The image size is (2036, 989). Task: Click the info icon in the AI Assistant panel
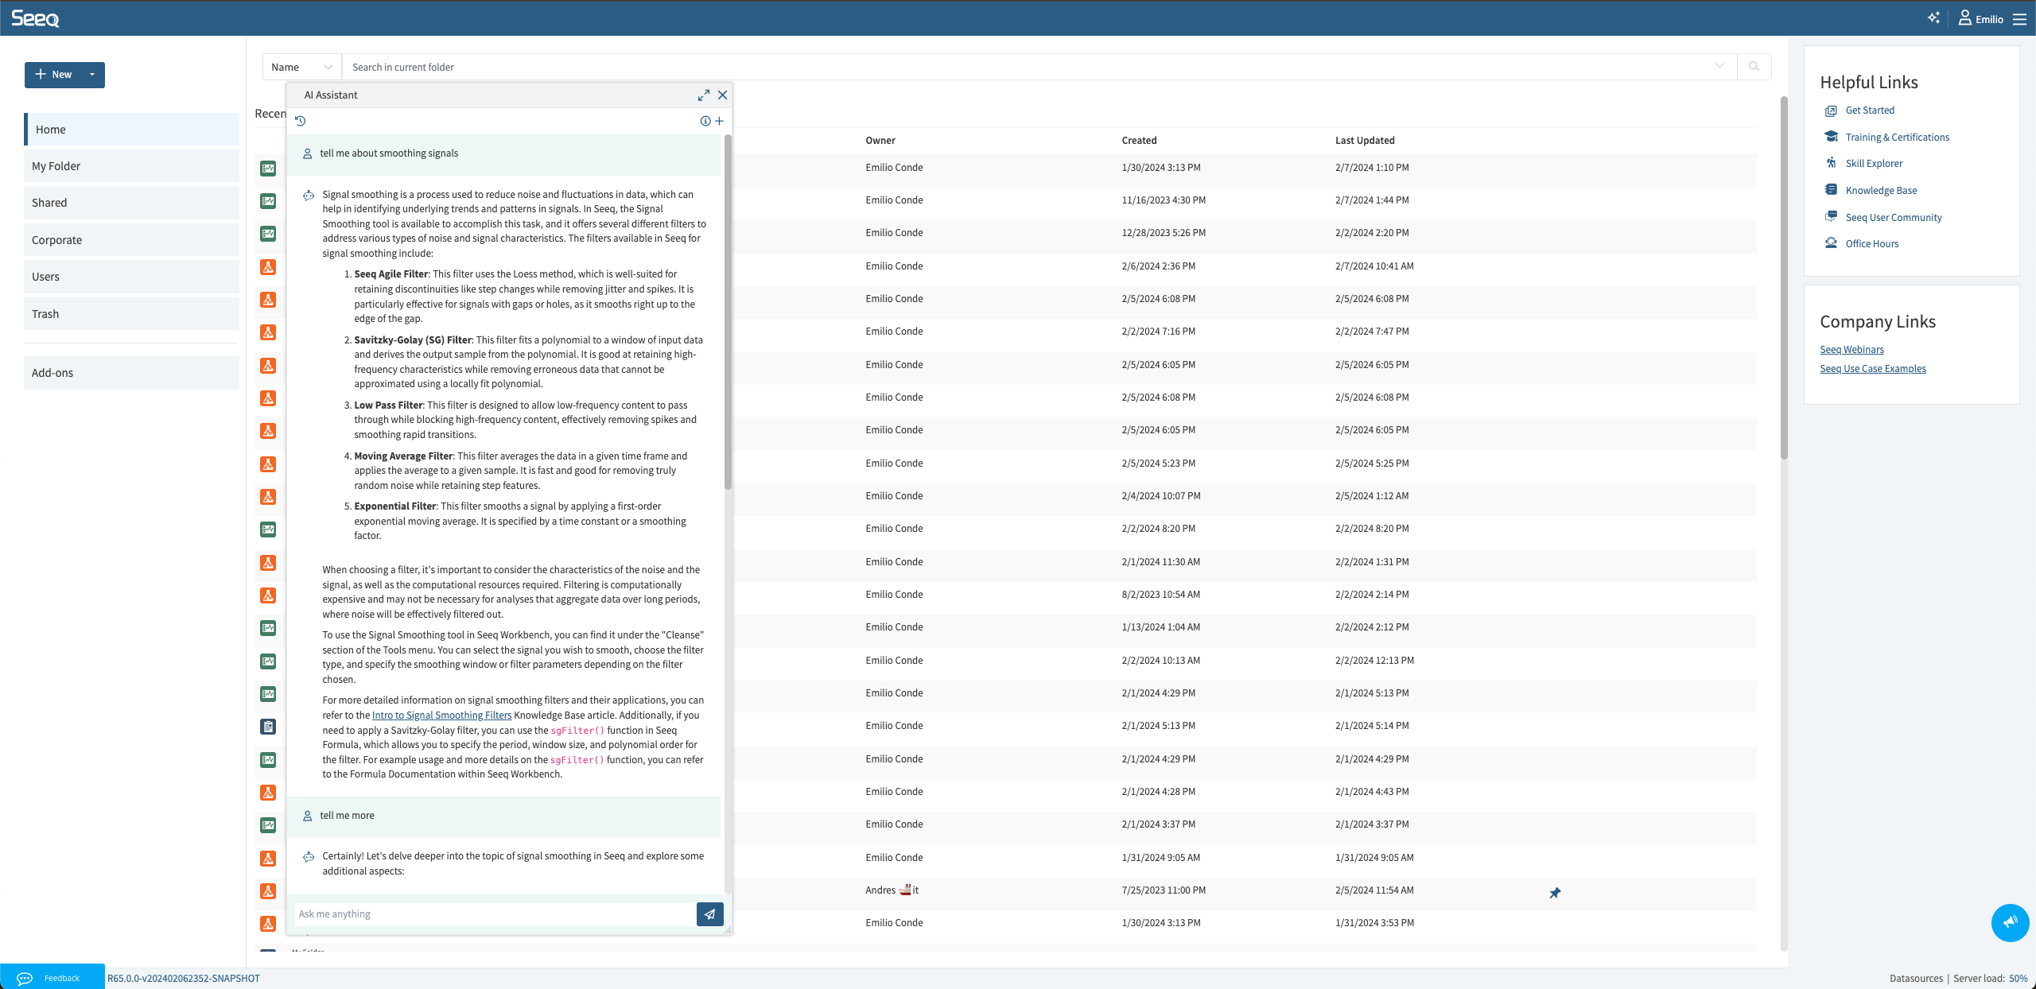point(705,121)
